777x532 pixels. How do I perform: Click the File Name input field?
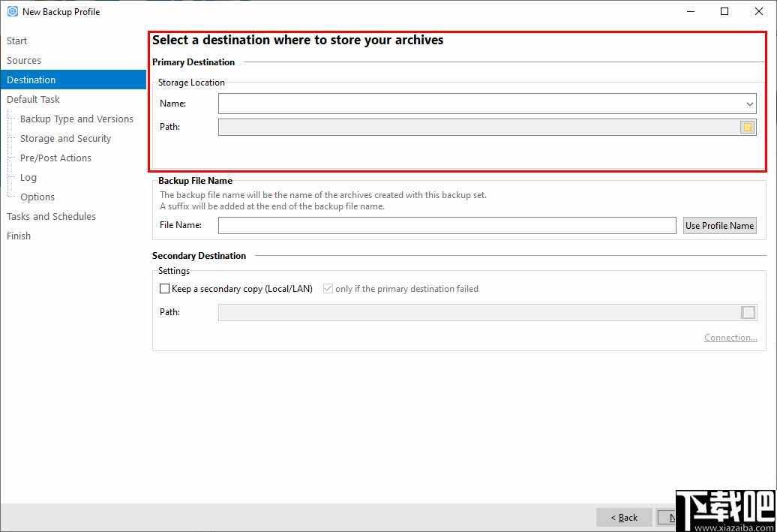click(x=447, y=226)
